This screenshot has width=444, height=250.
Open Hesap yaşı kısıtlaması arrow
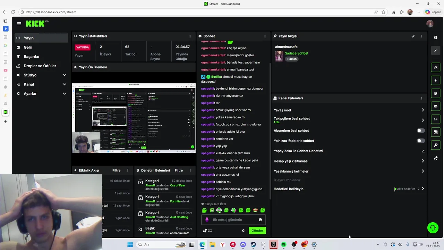click(x=423, y=161)
